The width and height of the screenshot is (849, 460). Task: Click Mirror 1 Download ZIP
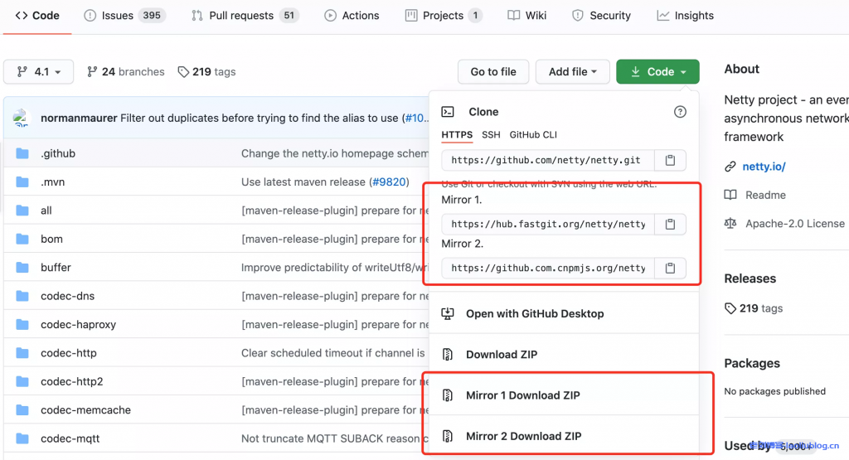coord(522,395)
